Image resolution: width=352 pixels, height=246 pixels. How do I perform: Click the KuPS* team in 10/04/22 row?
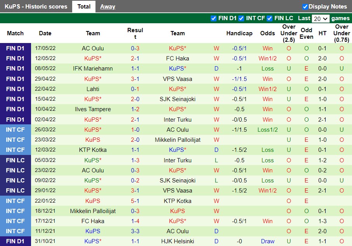[x=177, y=109]
